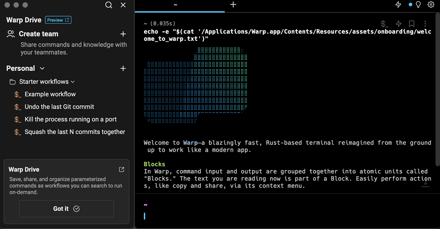Open the settings gear icon

pyautogui.click(x=431, y=4)
